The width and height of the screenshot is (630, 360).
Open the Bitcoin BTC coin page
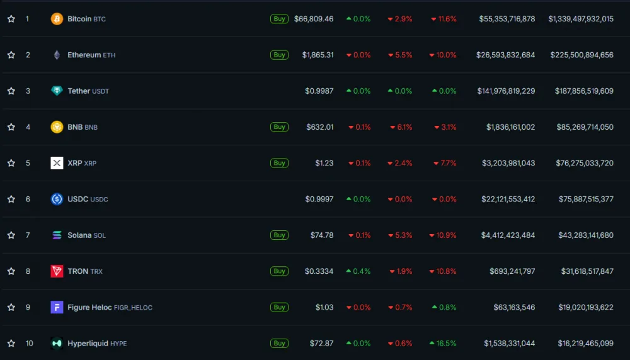pyautogui.click(x=86, y=19)
